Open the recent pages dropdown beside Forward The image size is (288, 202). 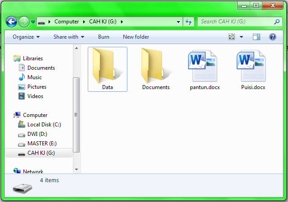click(x=33, y=22)
